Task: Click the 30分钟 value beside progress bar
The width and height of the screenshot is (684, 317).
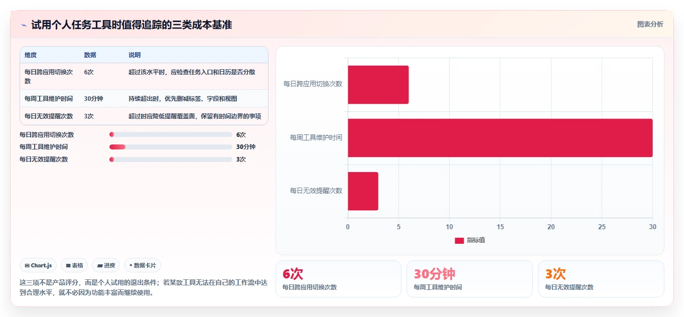Action: (x=246, y=147)
